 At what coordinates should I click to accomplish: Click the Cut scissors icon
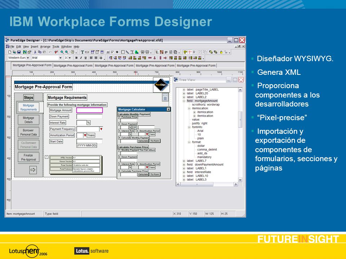click(x=35, y=52)
